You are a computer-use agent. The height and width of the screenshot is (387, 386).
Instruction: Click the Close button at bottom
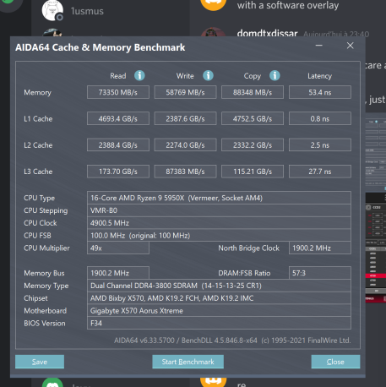pyautogui.click(x=335, y=362)
